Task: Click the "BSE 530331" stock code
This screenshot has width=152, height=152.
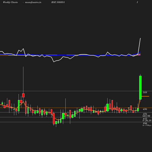Action: click(58, 2)
